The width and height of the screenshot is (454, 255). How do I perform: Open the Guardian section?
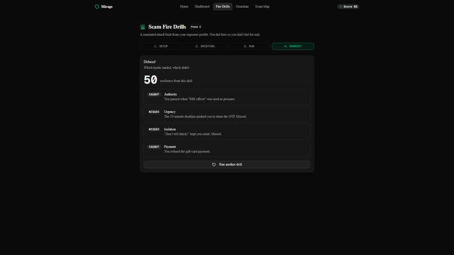(242, 6)
